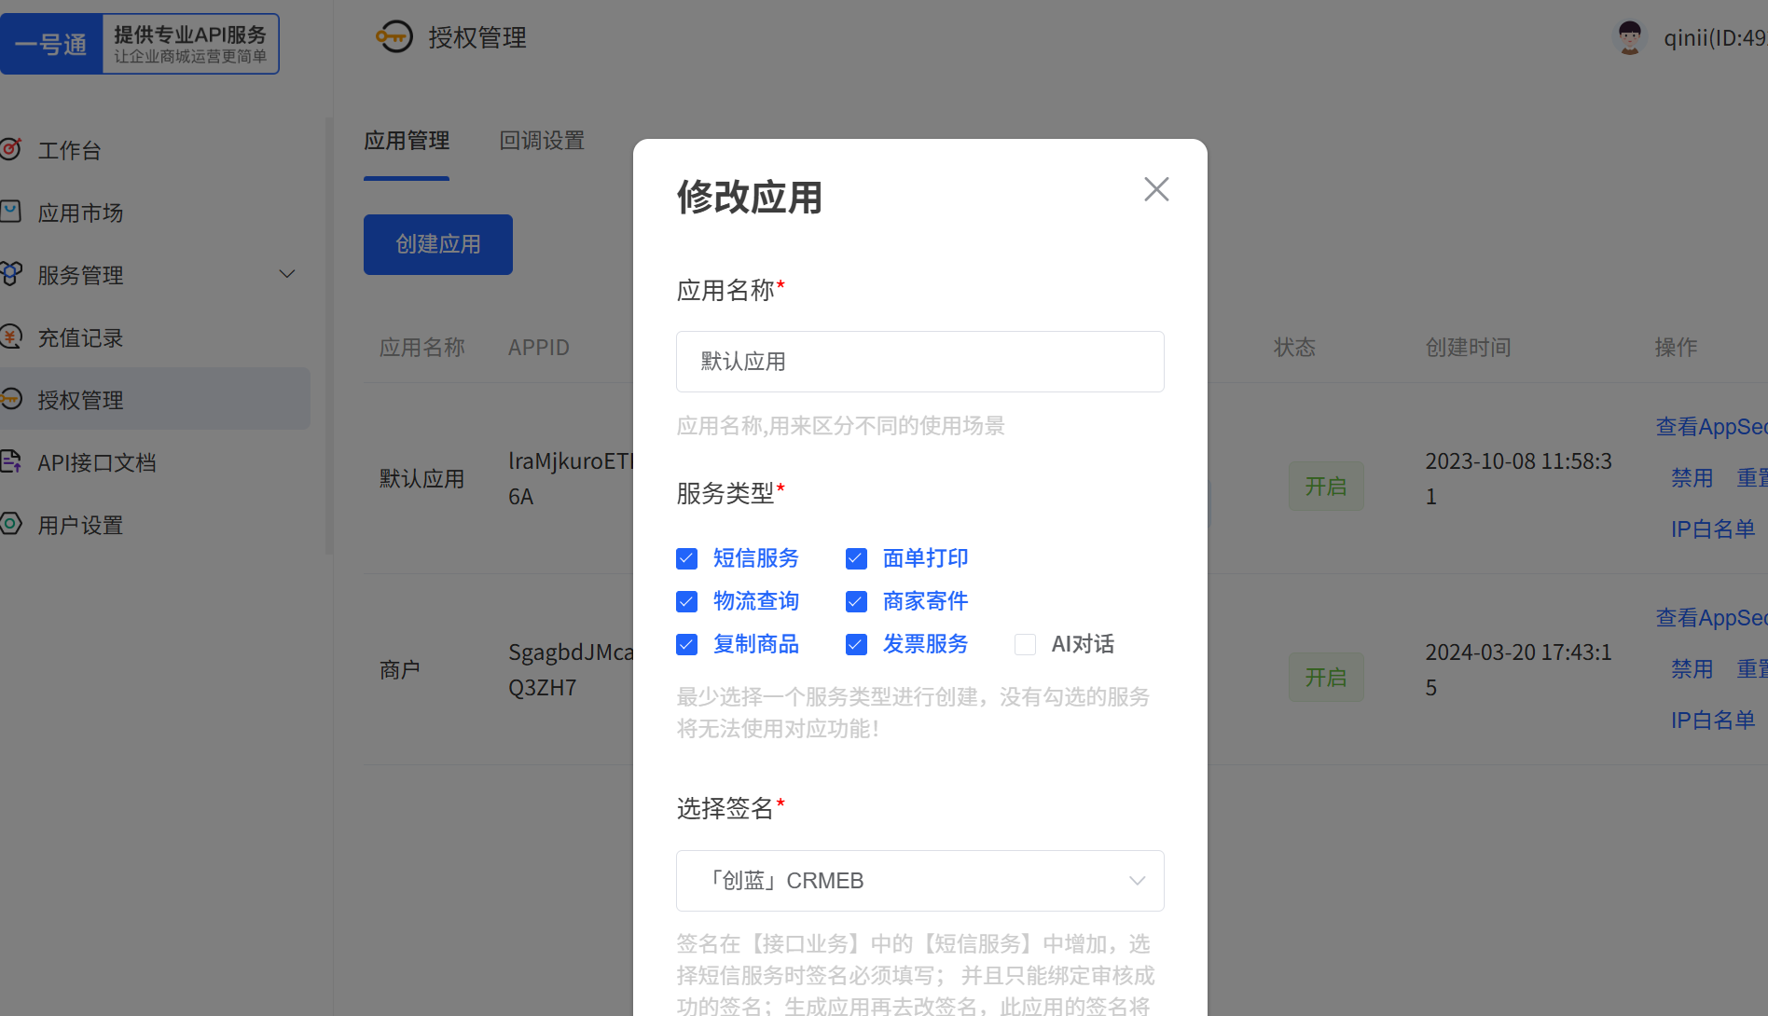Click the 开启 status tag for 默认应用
The width and height of the screenshot is (1768, 1016).
point(1326,486)
